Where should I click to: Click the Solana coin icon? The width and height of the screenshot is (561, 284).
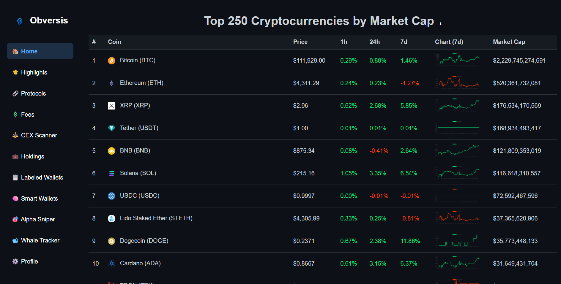[111, 173]
